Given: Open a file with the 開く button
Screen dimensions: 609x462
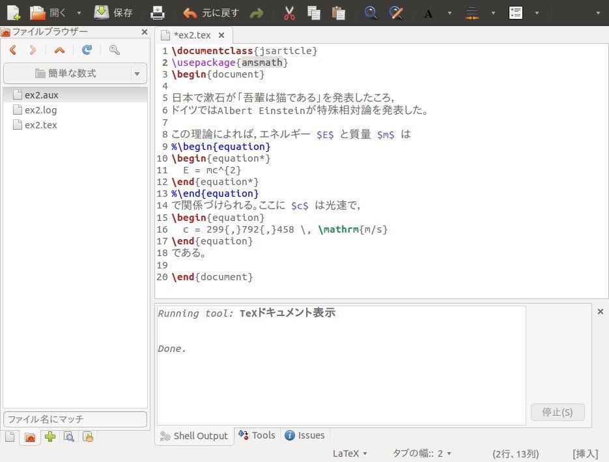Looking at the screenshot, I should [x=48, y=13].
